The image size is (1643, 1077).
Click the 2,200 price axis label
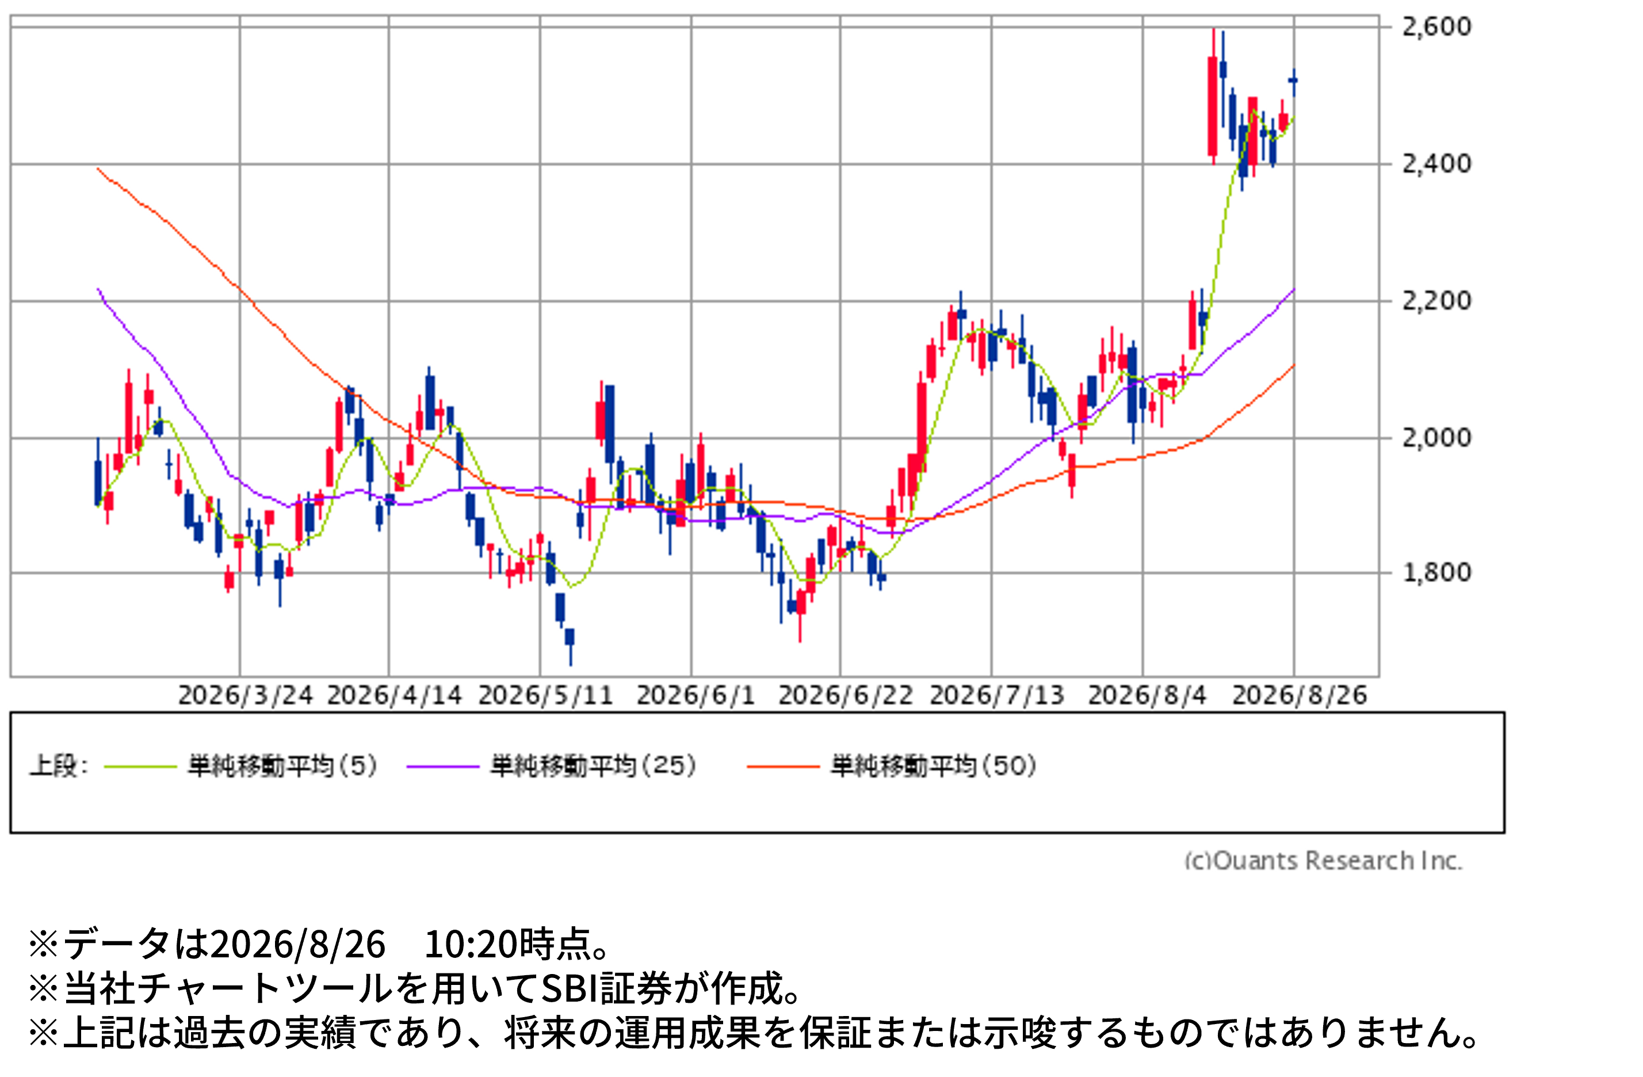coord(1436,301)
